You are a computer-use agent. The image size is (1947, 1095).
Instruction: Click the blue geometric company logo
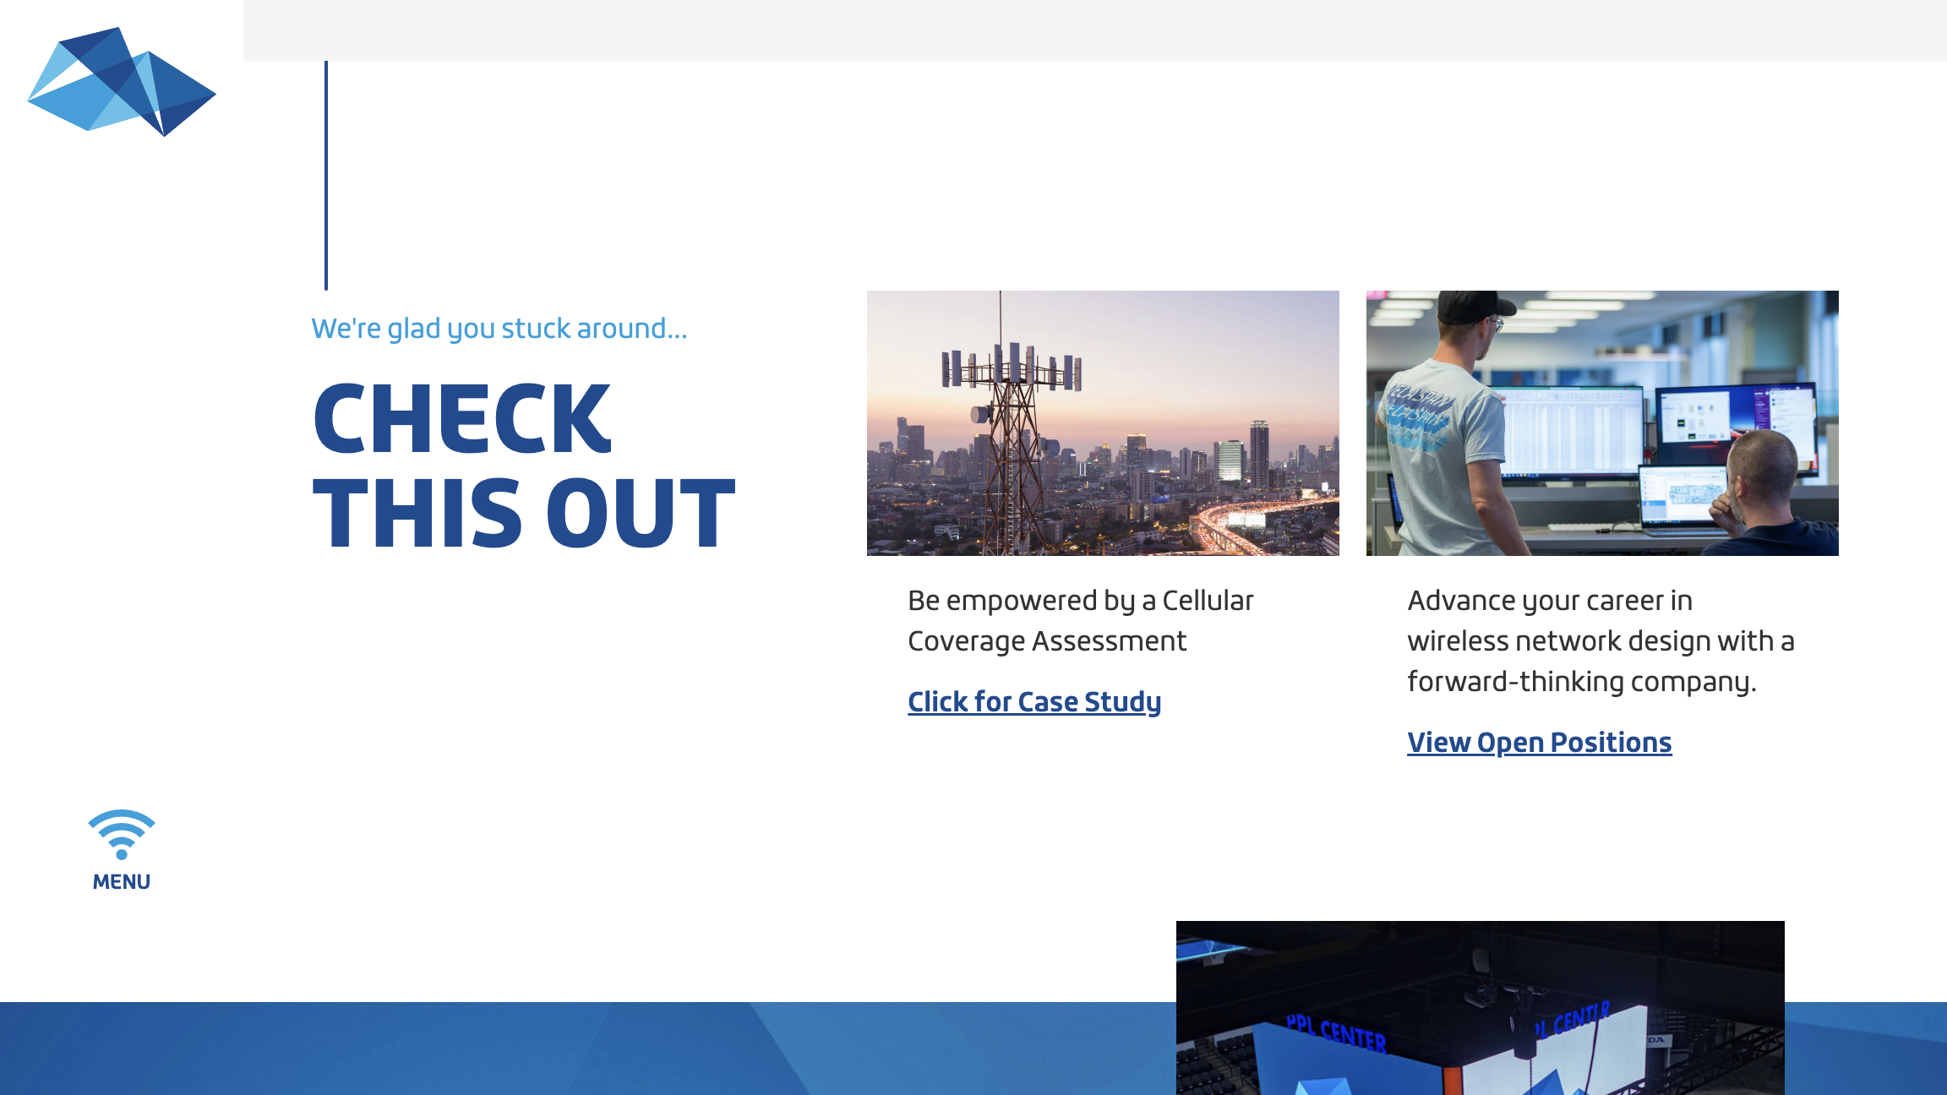(122, 81)
